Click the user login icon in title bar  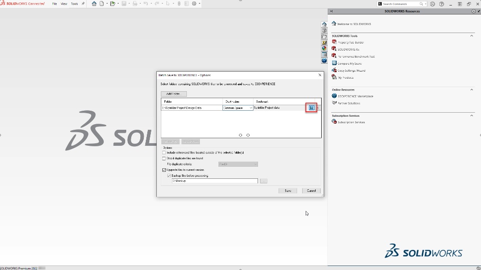coord(432,4)
